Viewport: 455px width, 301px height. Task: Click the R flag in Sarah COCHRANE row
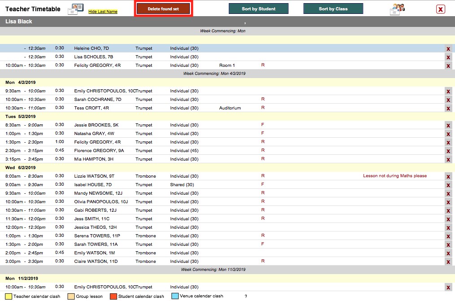(x=262, y=99)
